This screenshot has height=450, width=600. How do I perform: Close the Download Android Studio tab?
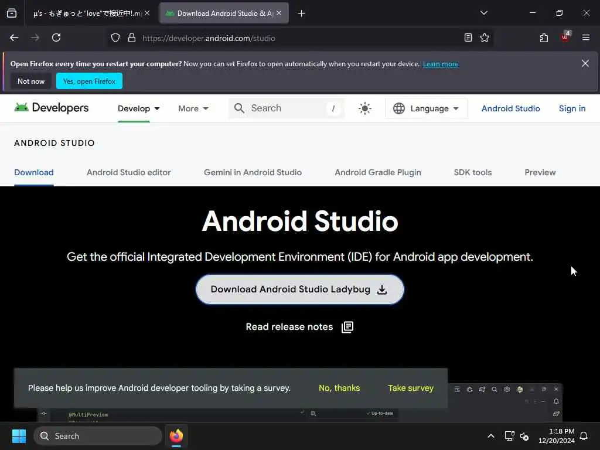(279, 13)
